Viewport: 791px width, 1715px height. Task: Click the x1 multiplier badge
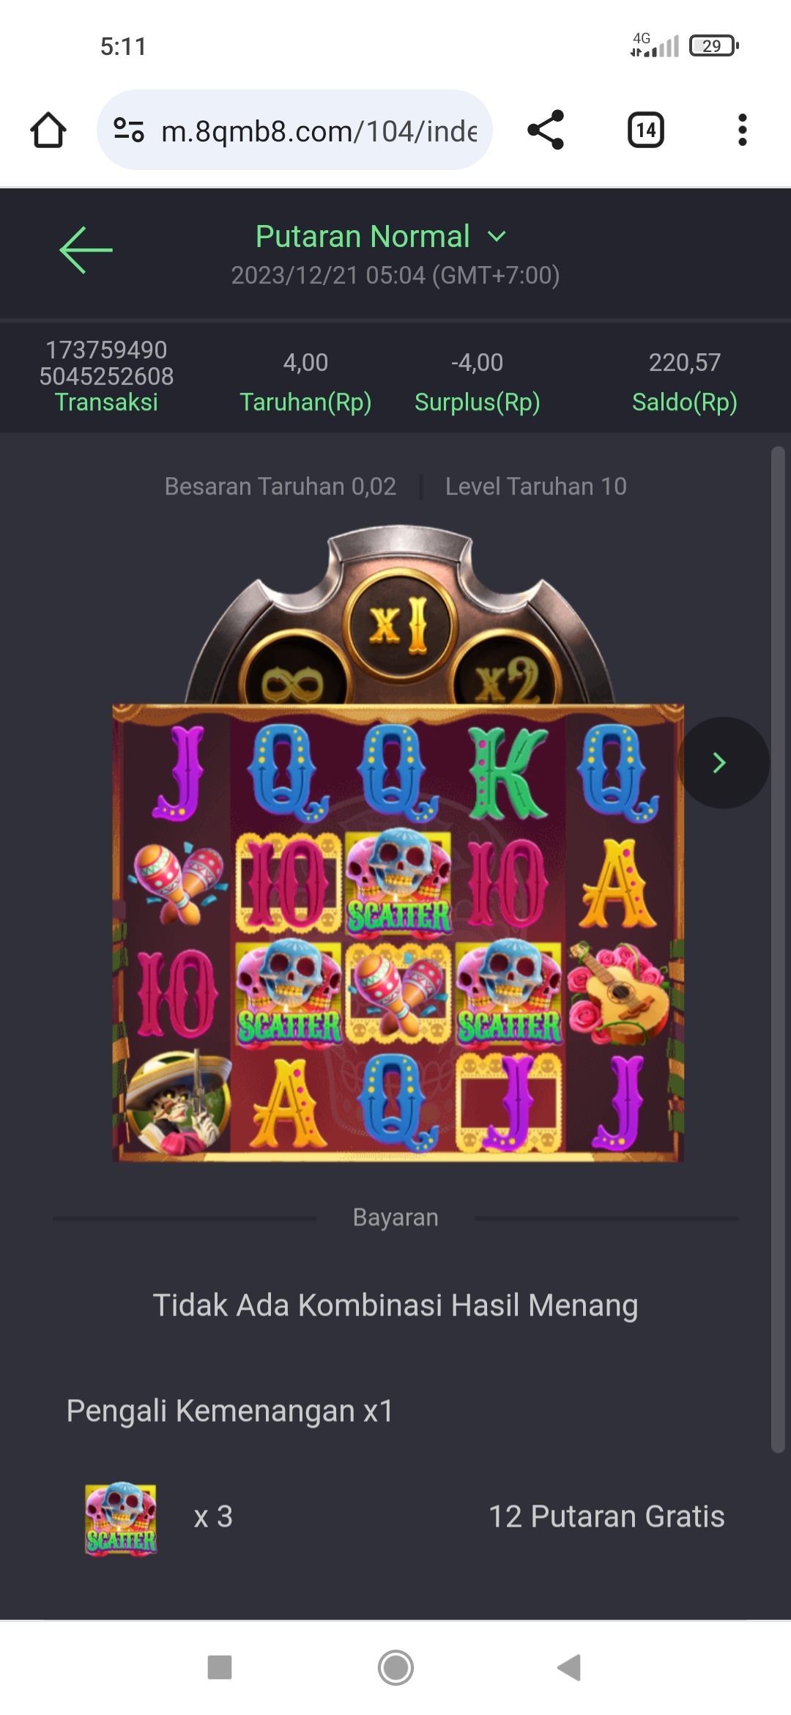click(399, 625)
